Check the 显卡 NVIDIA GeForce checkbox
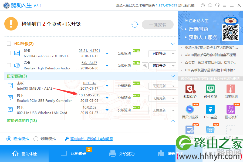The height and width of the screenshot is (162, 243). coord(9,53)
